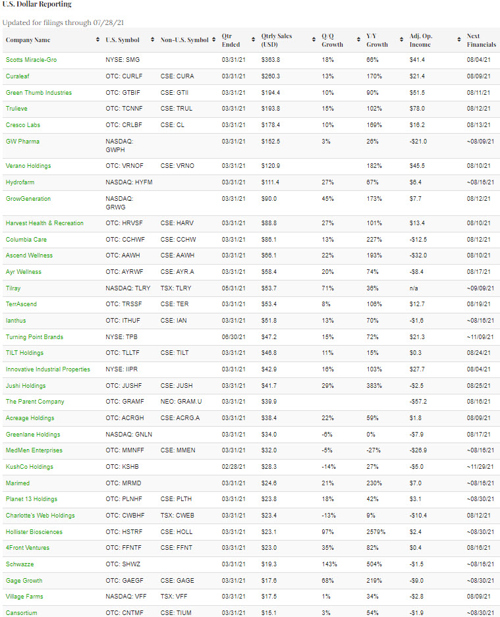Image resolution: width=500 pixels, height=617 pixels.
Task: Toggle sorting on Non-U.S. Symbol column
Action: coord(213,40)
